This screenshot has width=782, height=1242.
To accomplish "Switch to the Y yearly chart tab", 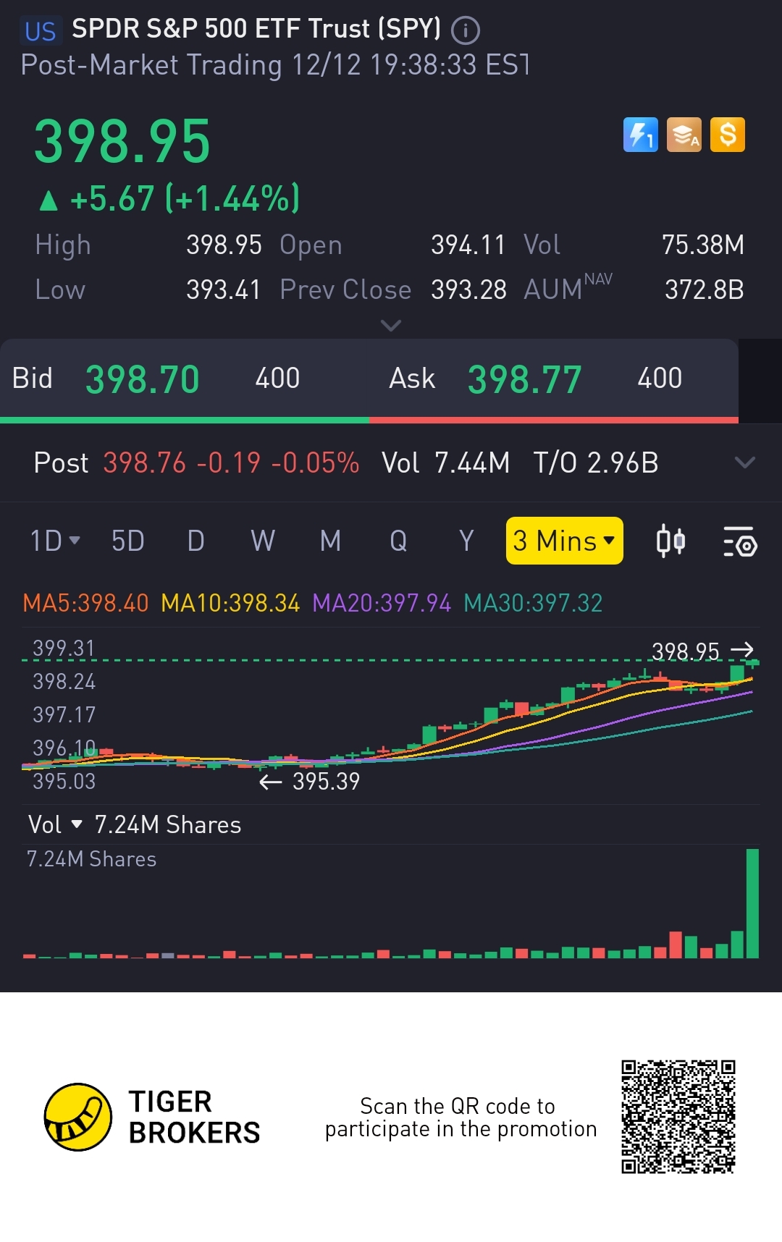I will [x=466, y=541].
